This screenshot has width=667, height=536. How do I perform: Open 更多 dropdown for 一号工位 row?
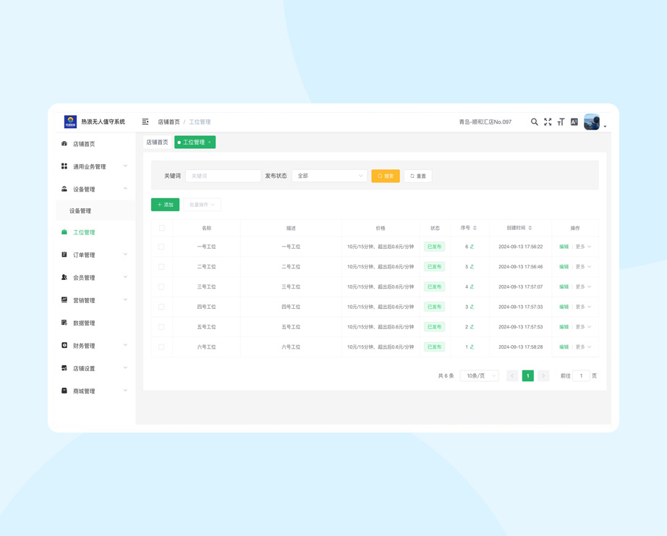(583, 247)
